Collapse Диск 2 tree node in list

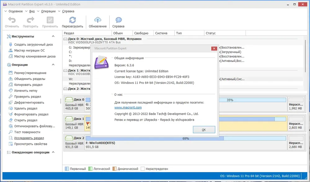(x=65, y=89)
